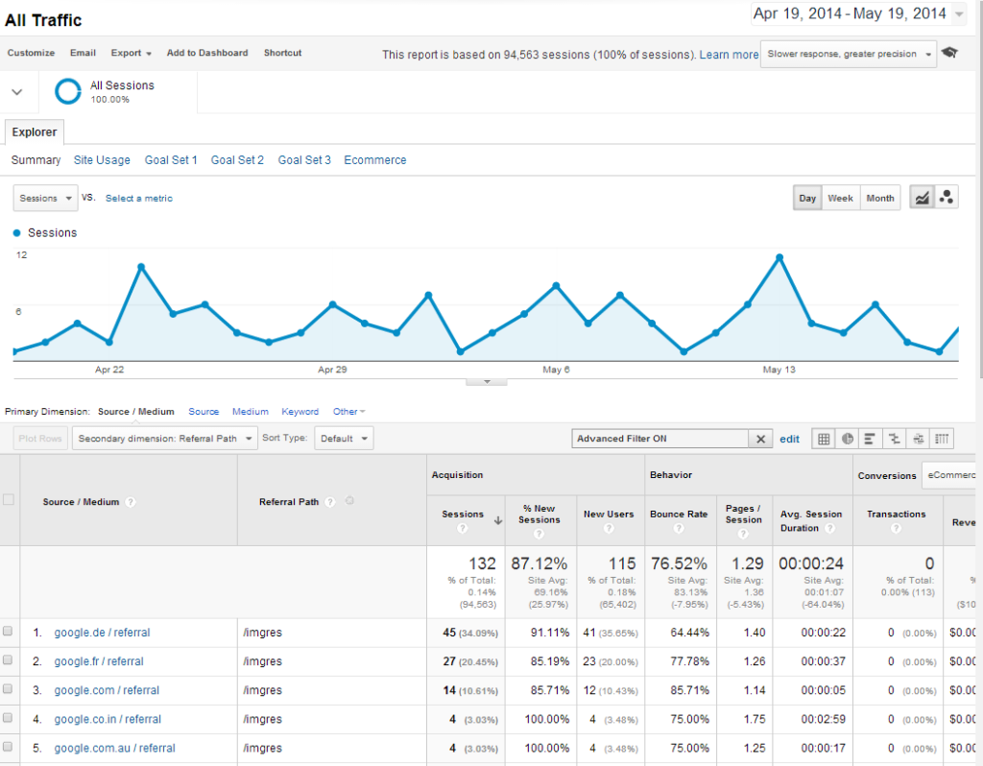Select performance bar view icon

point(870,439)
